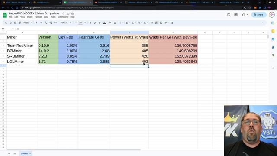Open the Format menu
Viewport: 277px width, 156px height.
pyautogui.click(x=38, y=17)
